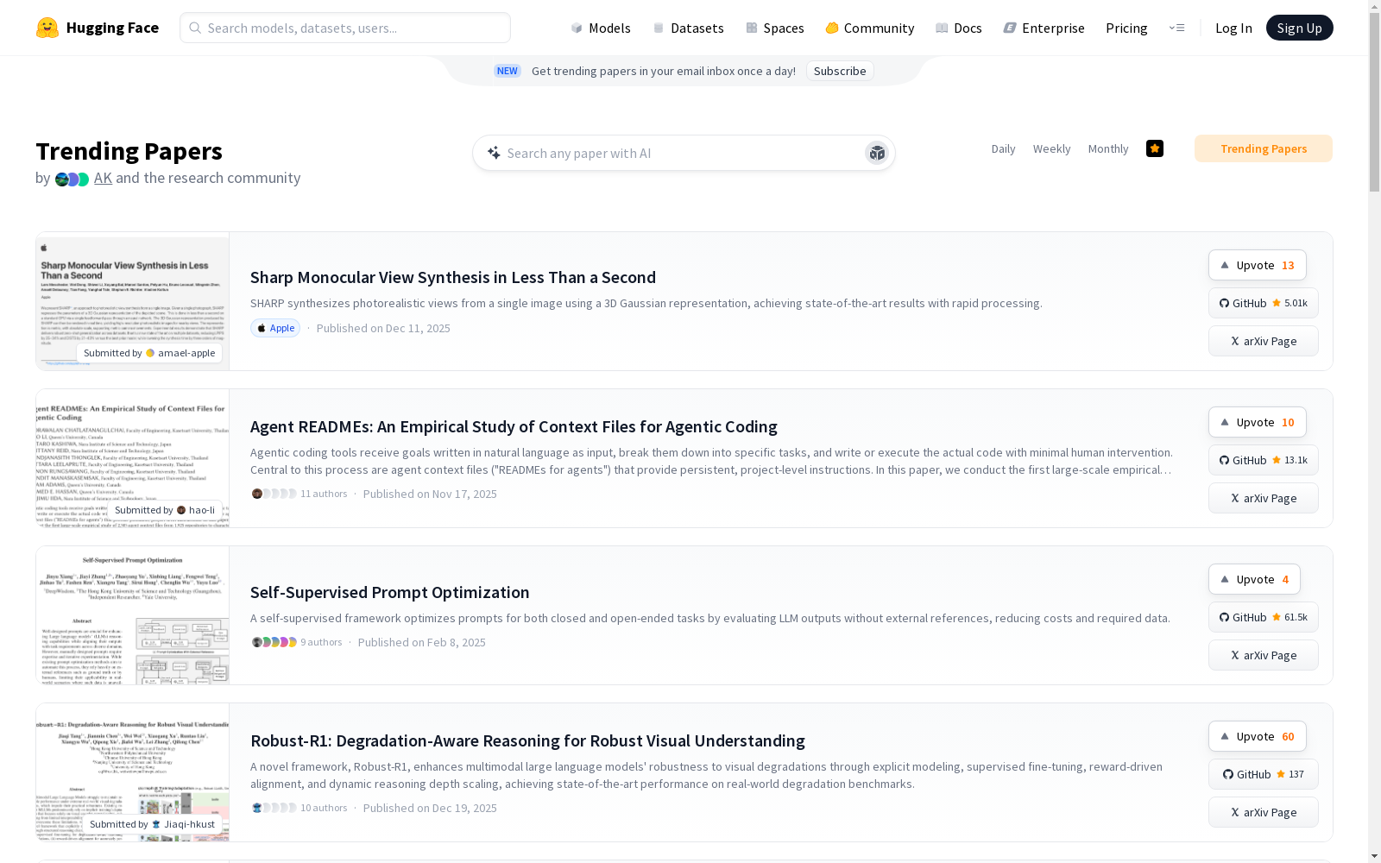Focus the search models, datasets, users field
This screenshot has width=1381, height=863.
[x=345, y=28]
